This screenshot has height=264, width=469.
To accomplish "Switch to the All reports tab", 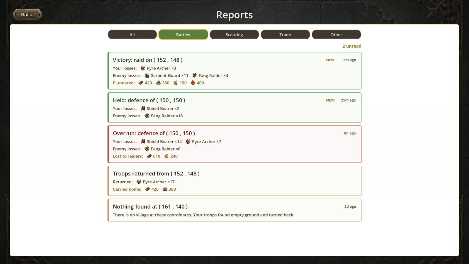I will pos(132,35).
